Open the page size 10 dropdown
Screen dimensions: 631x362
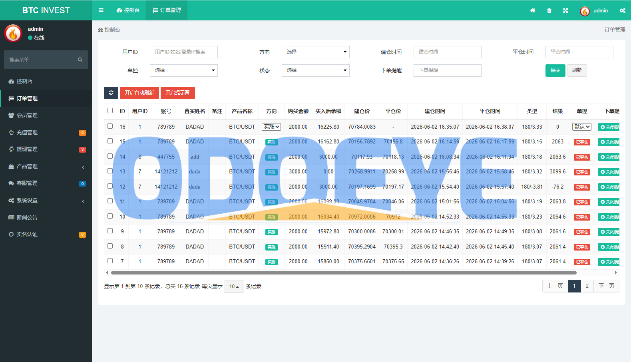pyautogui.click(x=234, y=286)
